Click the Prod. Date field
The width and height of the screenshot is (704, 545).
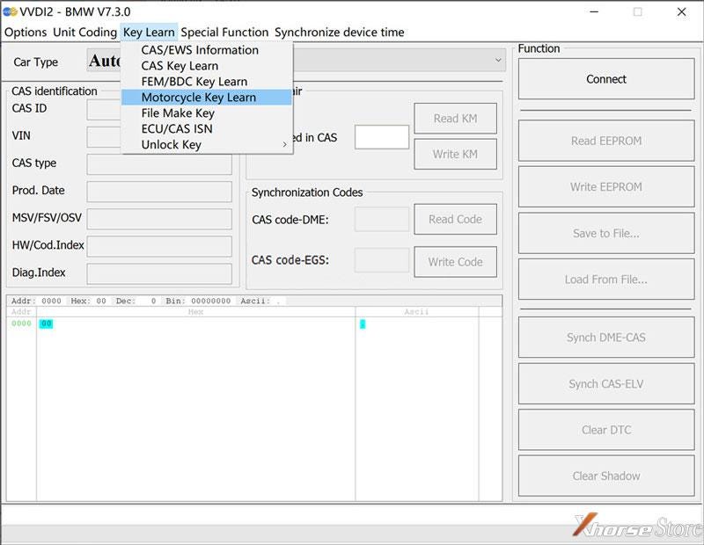point(159,192)
